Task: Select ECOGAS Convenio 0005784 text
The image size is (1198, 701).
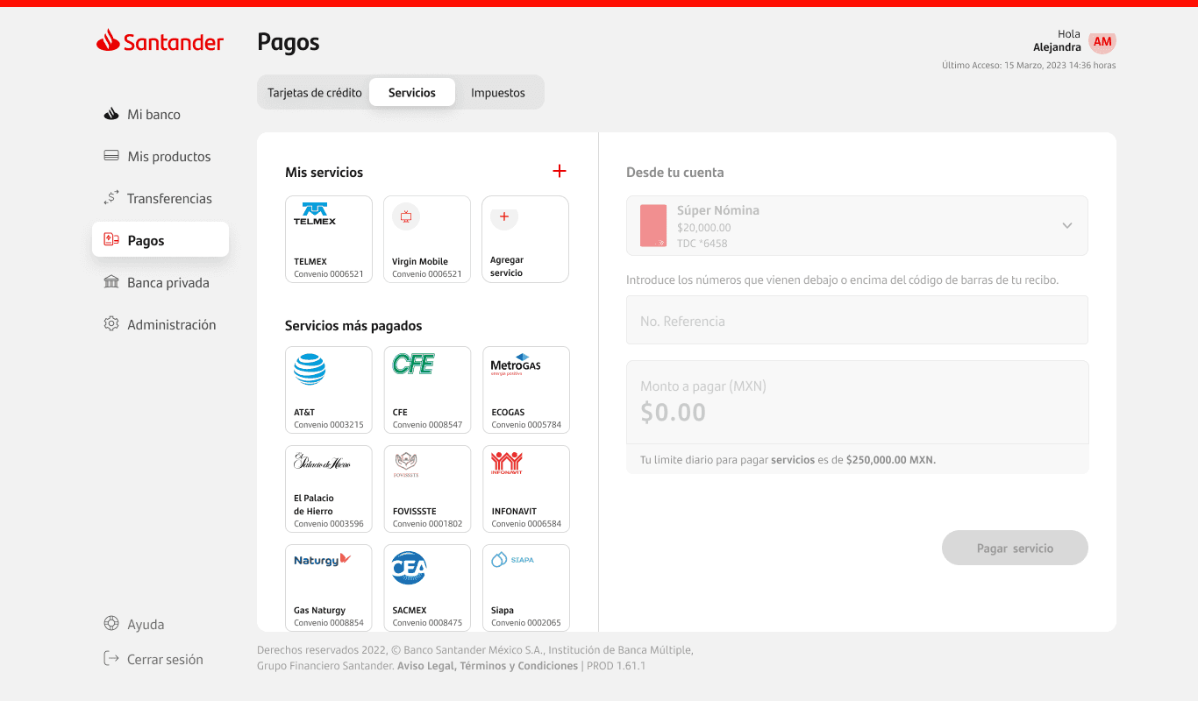Action: tap(526, 425)
